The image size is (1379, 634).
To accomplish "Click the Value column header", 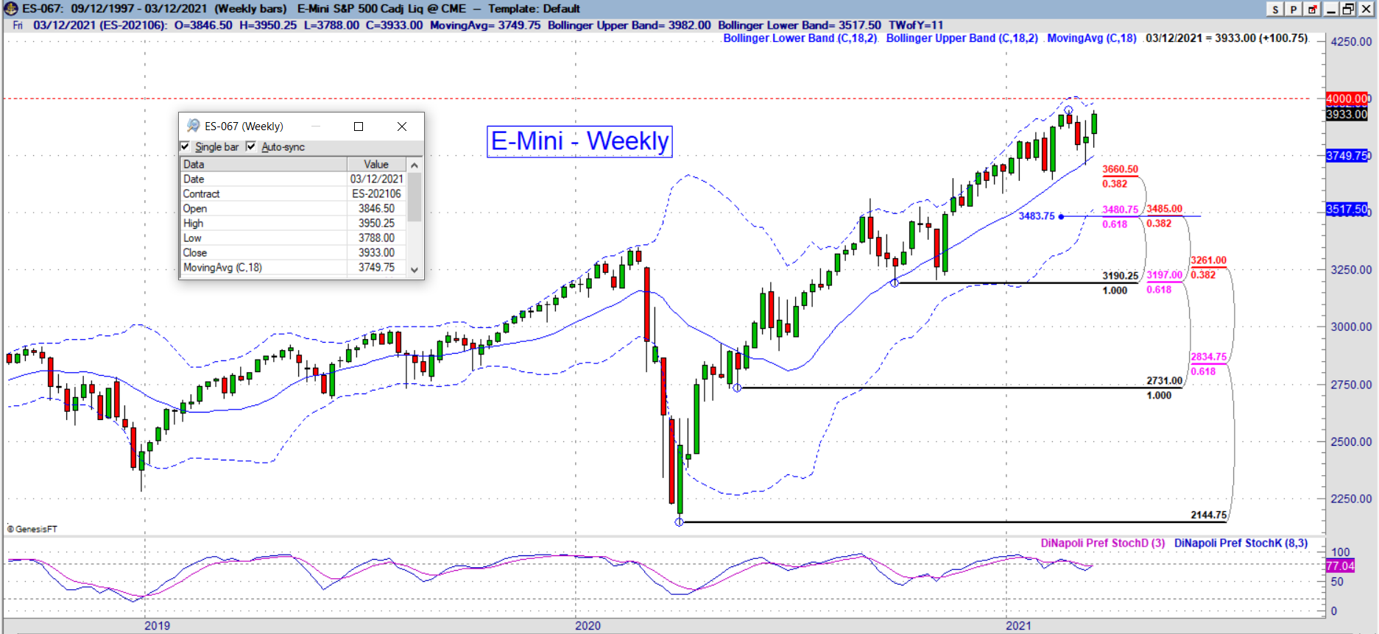I will coord(376,164).
